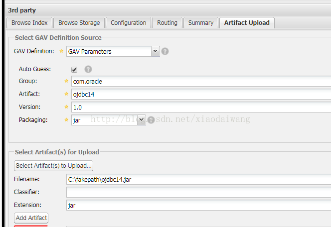The image size is (331, 227).
Task: Go to the Configuration tab
Action: 128,23
